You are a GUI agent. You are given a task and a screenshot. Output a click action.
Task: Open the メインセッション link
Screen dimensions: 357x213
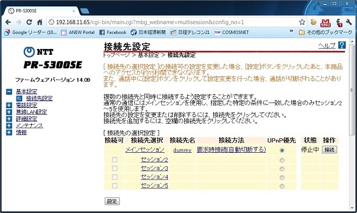coord(145,150)
